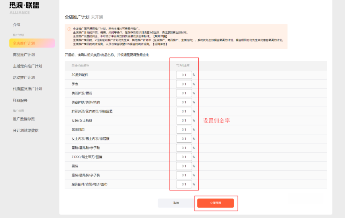Click the 取消 button
The image size is (345, 218).
pos(176,203)
